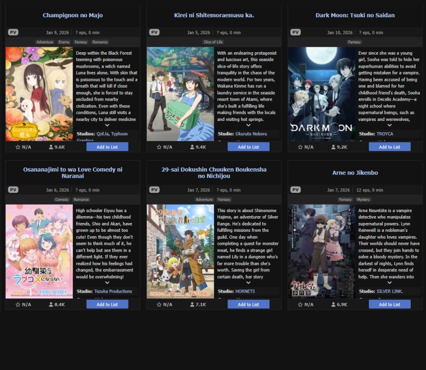Add Osananajimi to wa Love Comedy to list
The width and height of the screenshot is (426, 370).
pyautogui.click(x=107, y=304)
